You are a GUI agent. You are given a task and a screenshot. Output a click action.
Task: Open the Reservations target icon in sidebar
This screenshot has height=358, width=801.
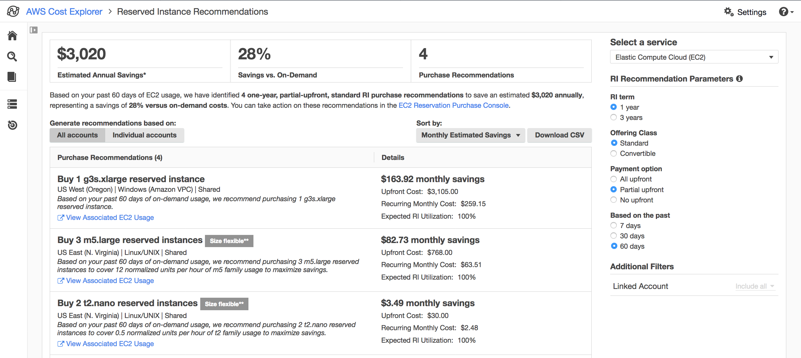pyautogui.click(x=12, y=125)
